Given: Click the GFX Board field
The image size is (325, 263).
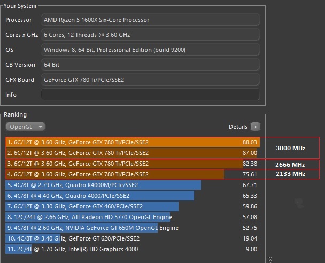Looking at the screenshot, I should (x=151, y=80).
